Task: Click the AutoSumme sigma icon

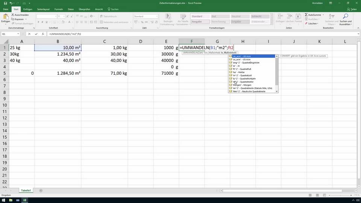Action: (x=306, y=15)
